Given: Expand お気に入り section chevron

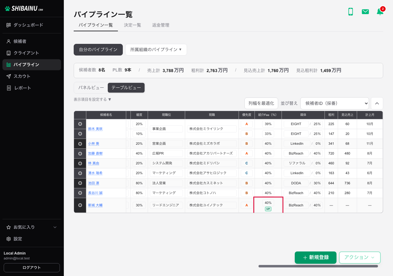Looking at the screenshot, I should coord(55,227).
